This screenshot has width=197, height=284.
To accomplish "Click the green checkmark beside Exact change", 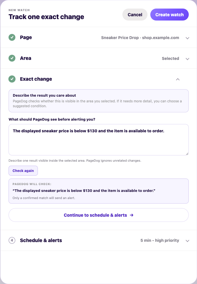I will pos(12,79).
